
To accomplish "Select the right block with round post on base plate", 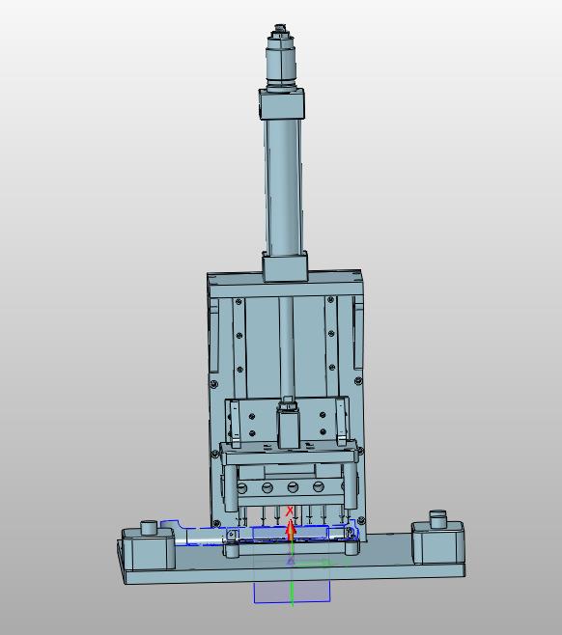I will pos(438,537).
